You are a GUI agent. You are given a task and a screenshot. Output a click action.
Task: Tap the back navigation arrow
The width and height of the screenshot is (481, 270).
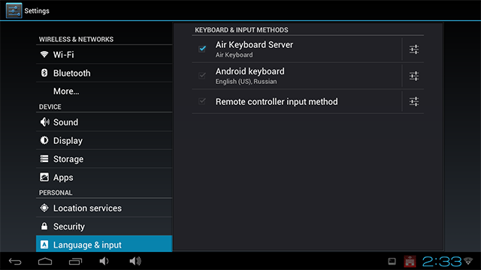[15, 262]
